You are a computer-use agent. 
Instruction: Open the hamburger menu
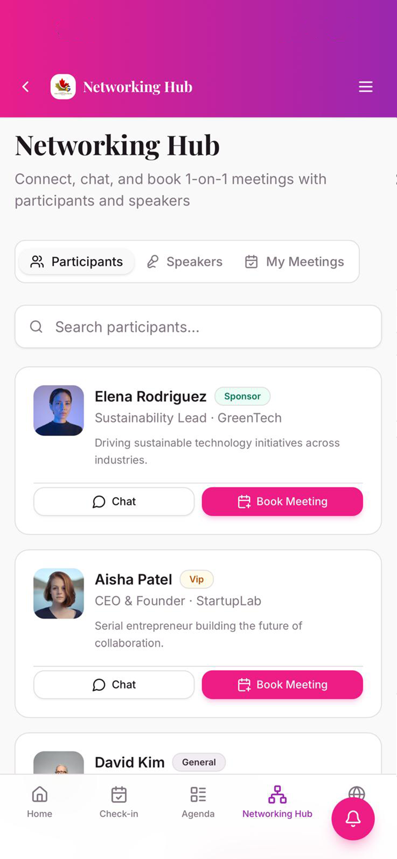pos(365,87)
